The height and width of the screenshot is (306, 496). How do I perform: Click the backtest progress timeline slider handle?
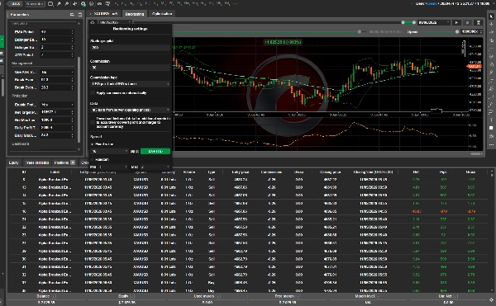pos(360,32)
